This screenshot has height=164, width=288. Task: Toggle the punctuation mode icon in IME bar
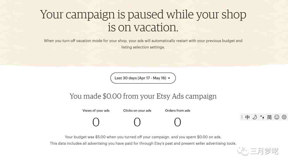(262, 117)
